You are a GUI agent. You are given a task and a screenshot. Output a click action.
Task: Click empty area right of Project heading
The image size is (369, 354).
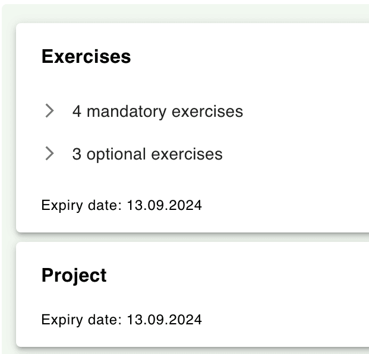238,276
